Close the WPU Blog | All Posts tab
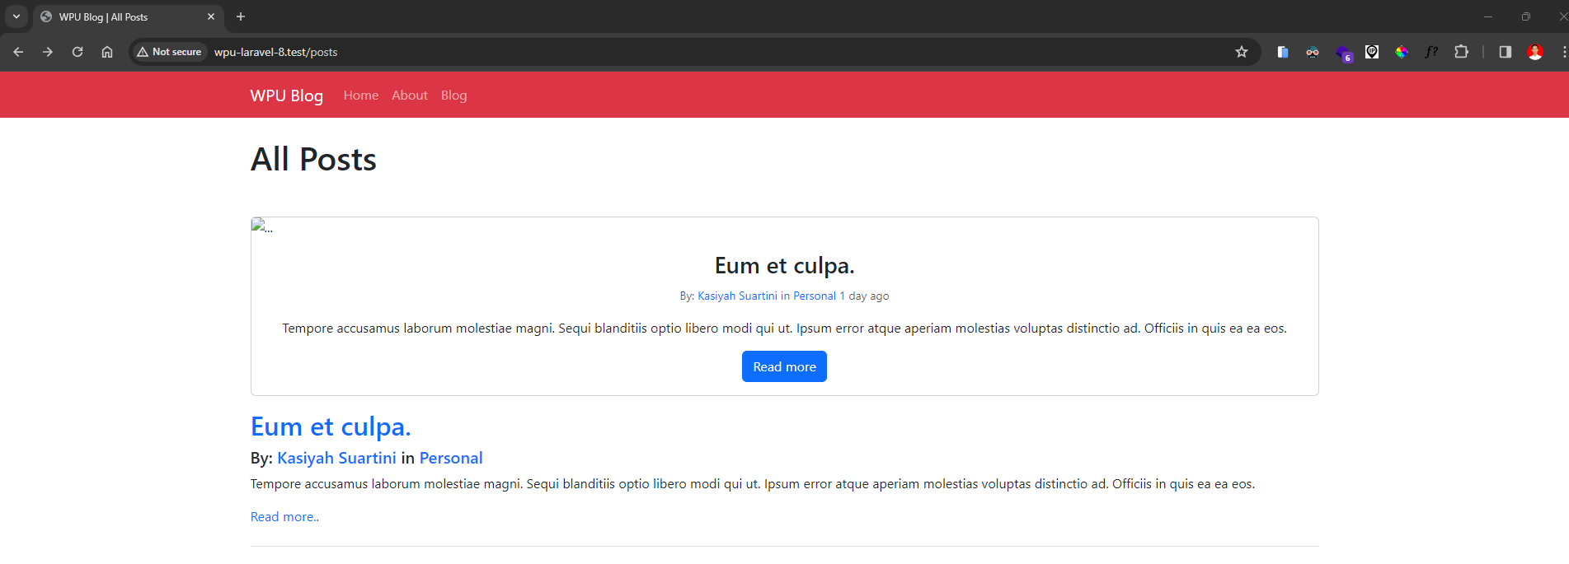Viewport: 1569px width, 564px height. click(211, 16)
